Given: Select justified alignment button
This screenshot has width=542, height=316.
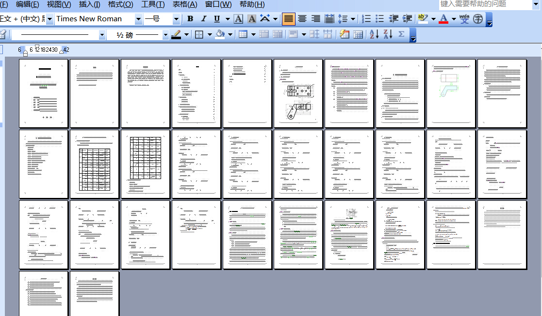Looking at the screenshot, I should pyautogui.click(x=289, y=19).
